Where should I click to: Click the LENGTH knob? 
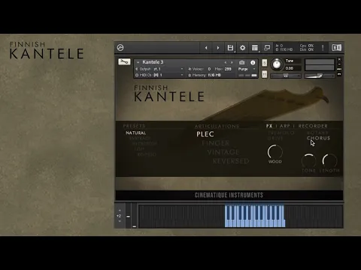click(x=329, y=160)
